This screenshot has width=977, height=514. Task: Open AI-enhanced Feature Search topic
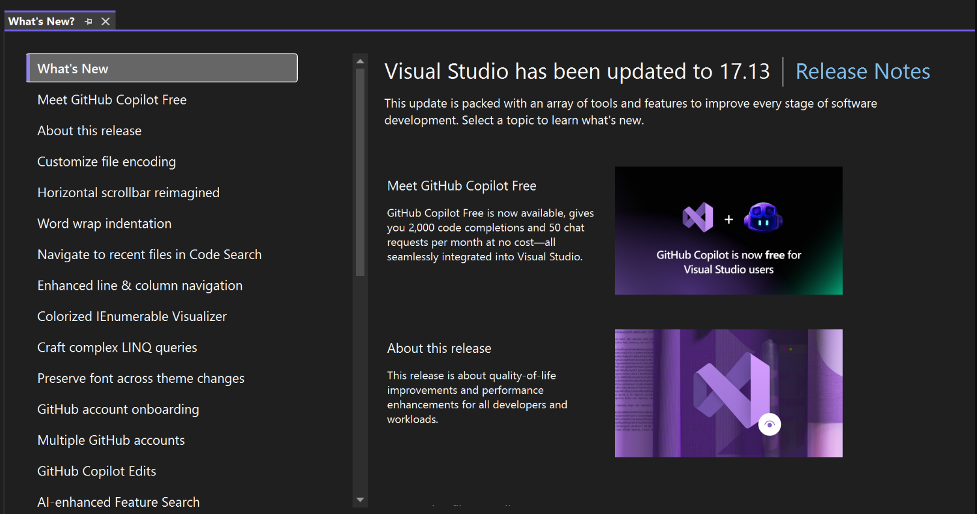click(x=119, y=502)
